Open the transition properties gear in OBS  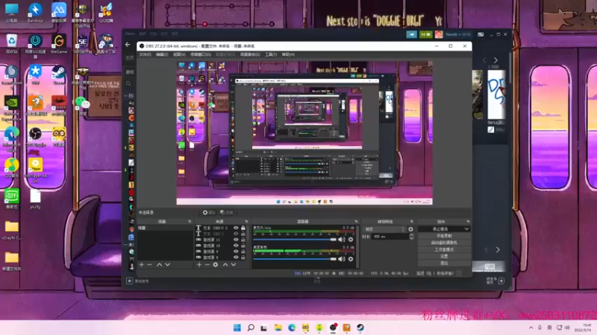click(x=410, y=229)
